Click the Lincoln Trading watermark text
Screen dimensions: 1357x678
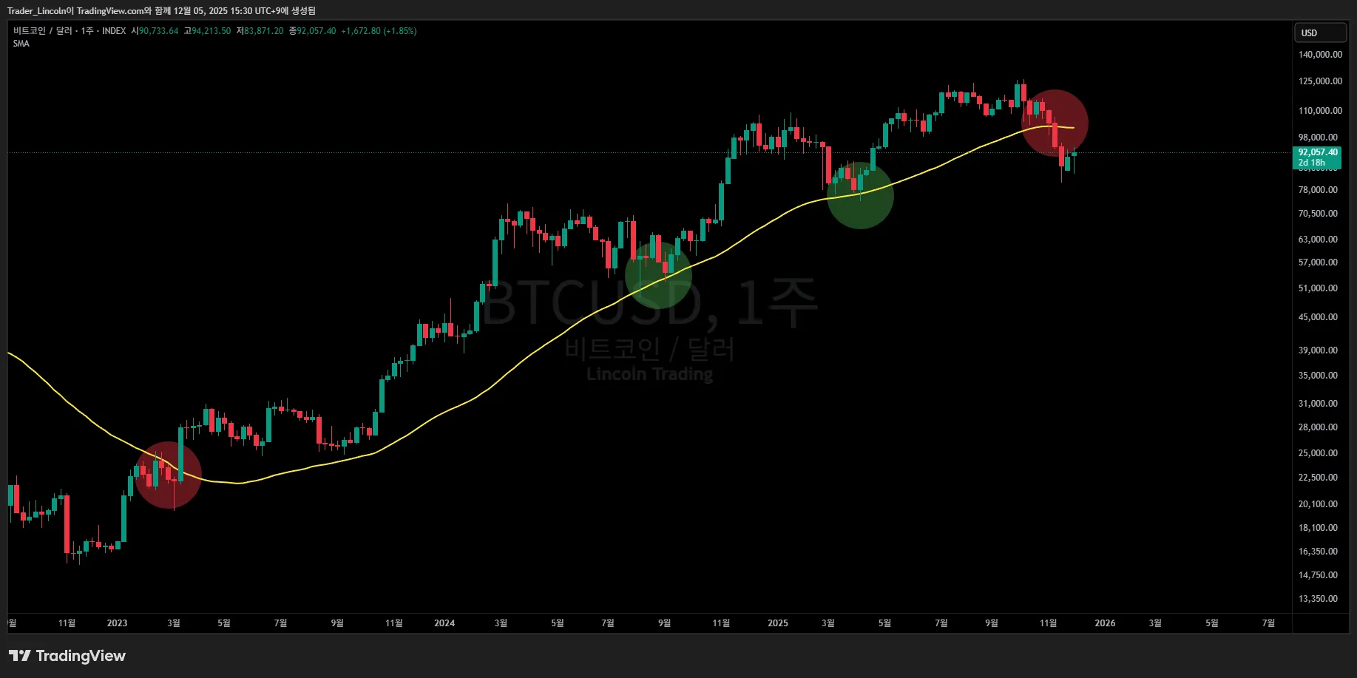coord(649,374)
